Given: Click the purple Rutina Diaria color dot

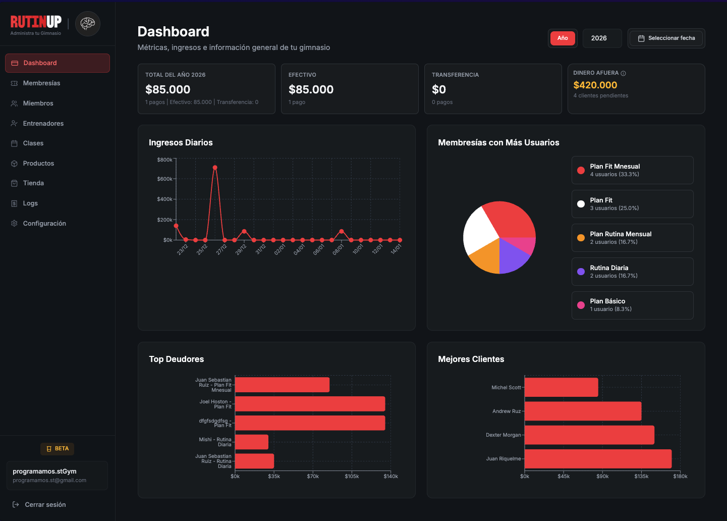Looking at the screenshot, I should click(581, 272).
